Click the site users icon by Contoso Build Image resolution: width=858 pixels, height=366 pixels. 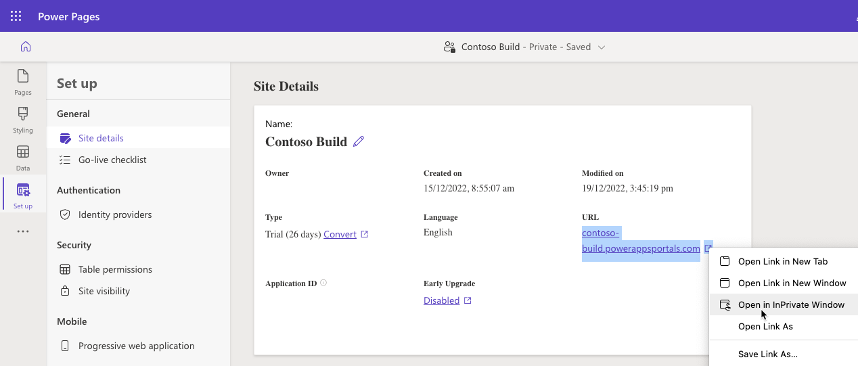(449, 47)
